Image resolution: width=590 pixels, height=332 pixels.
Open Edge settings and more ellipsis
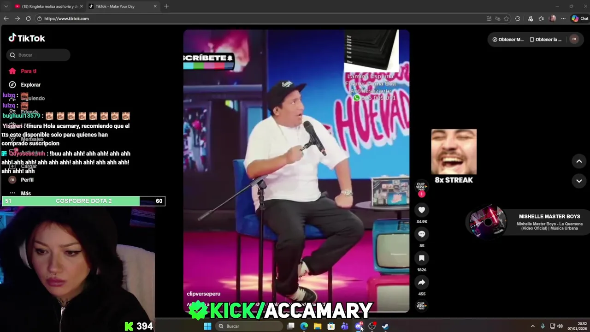point(563,18)
